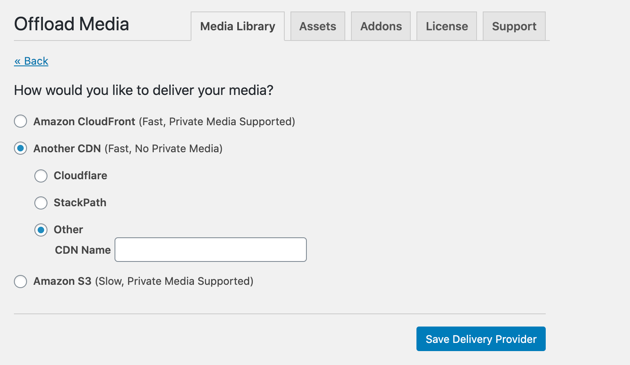Choose the Cloudflare radio option

point(41,176)
